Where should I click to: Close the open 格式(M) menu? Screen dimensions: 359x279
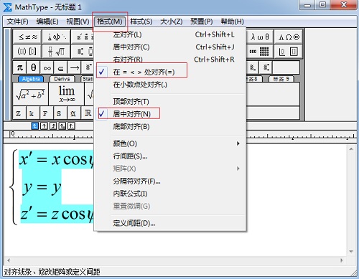(x=110, y=22)
